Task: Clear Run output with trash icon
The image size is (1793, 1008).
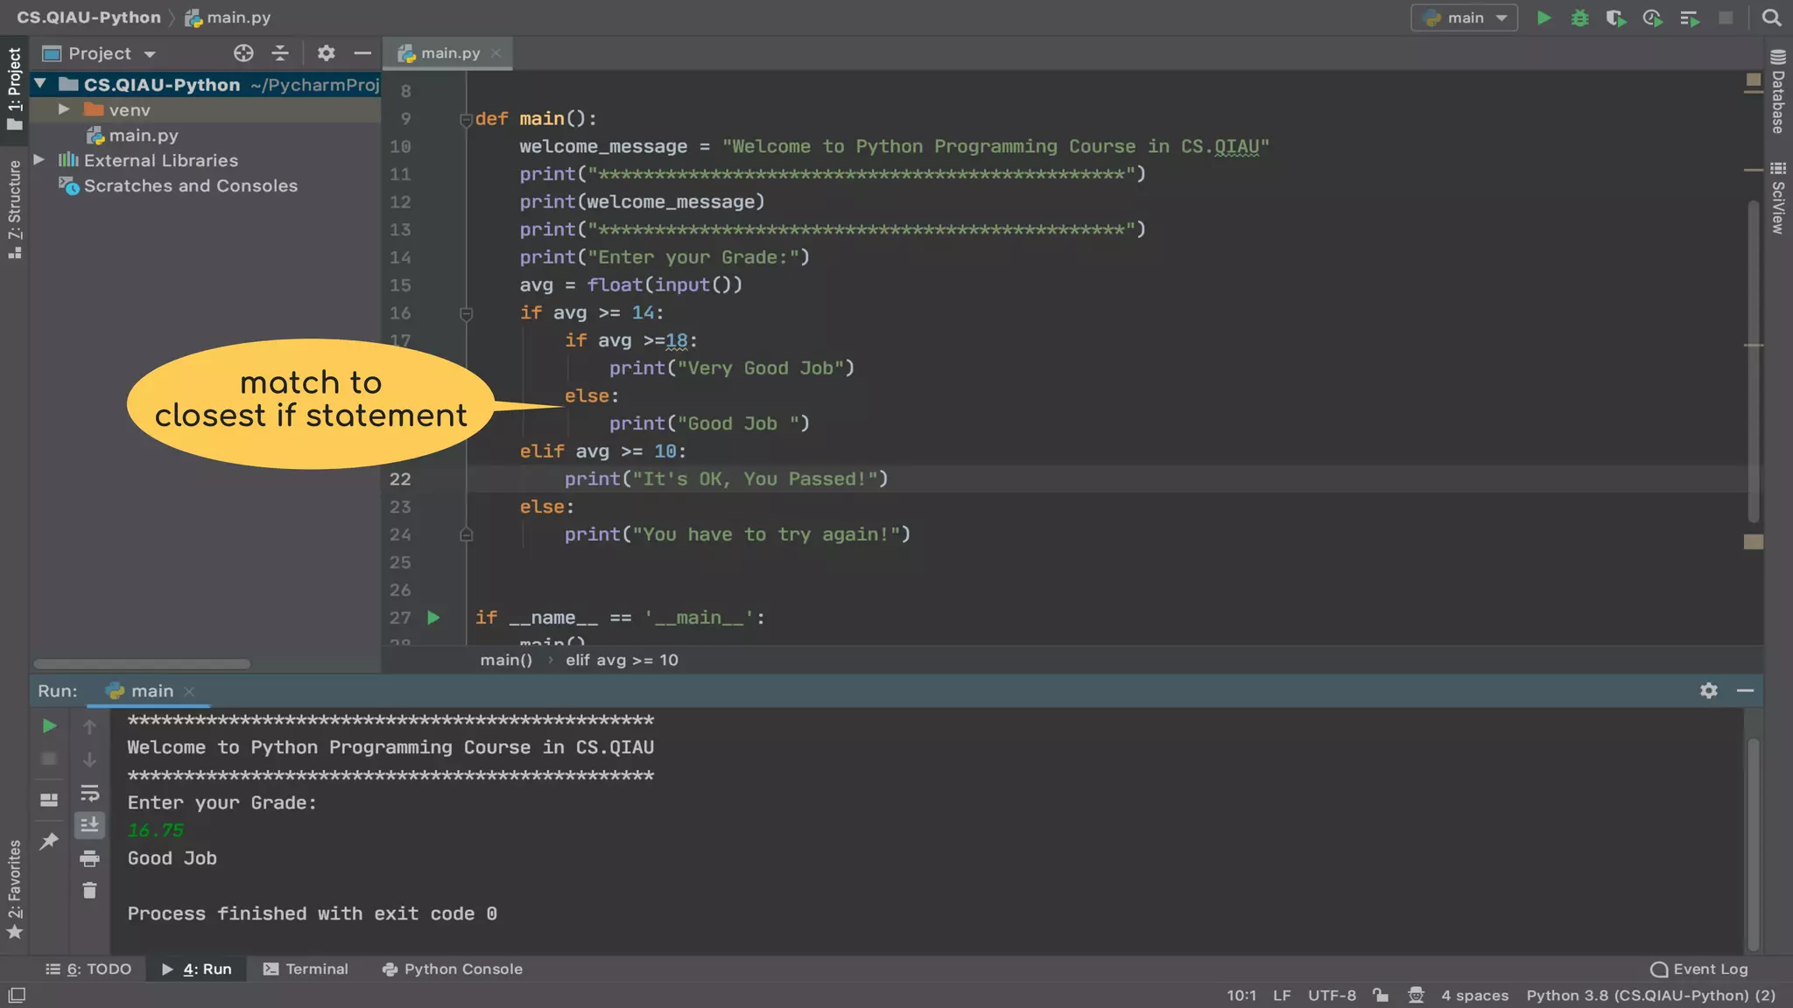Action: click(x=89, y=891)
